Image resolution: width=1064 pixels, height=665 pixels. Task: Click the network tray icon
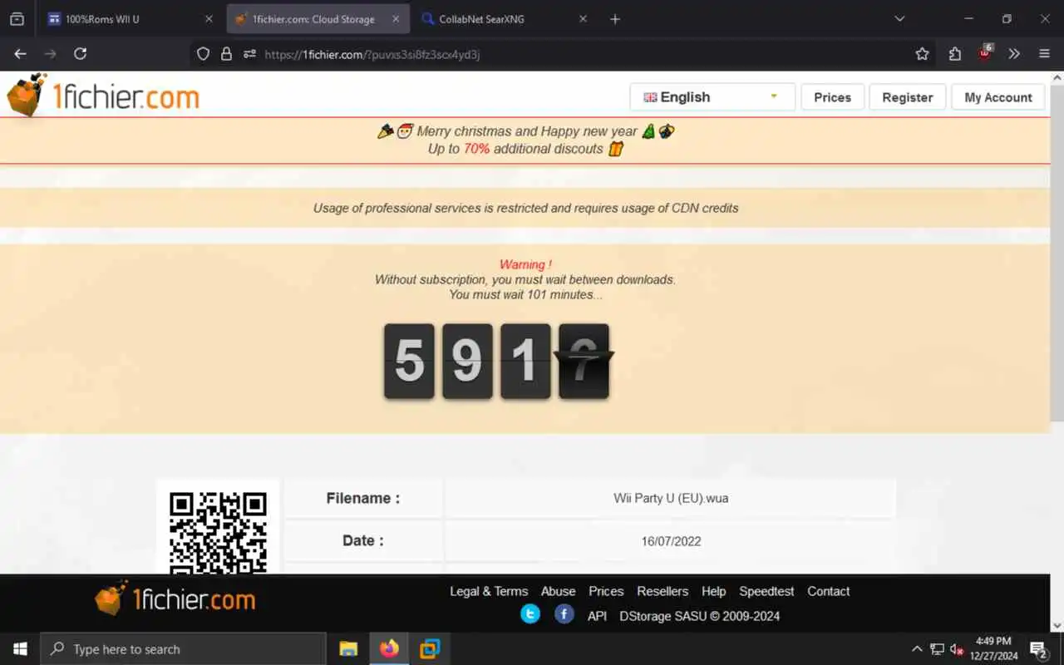pyautogui.click(x=937, y=649)
